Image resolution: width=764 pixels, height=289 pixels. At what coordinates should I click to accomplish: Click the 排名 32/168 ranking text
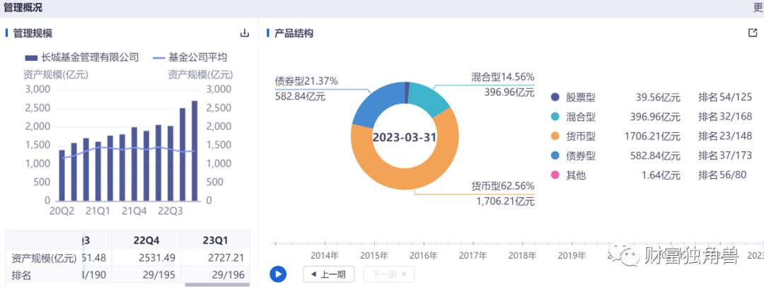click(725, 117)
